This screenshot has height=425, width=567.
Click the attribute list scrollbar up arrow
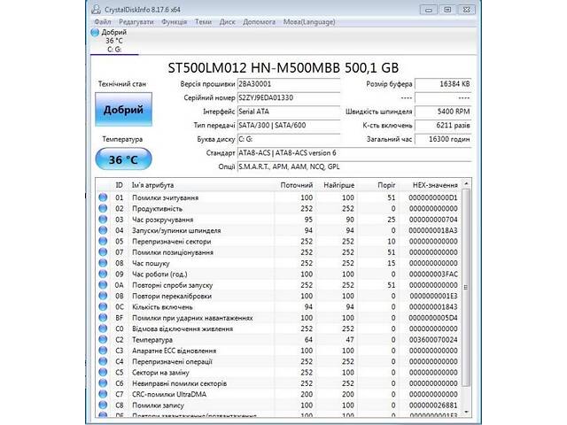(x=466, y=183)
